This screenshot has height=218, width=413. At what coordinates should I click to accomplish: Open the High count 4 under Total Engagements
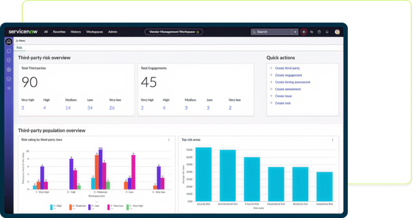(x=164, y=108)
